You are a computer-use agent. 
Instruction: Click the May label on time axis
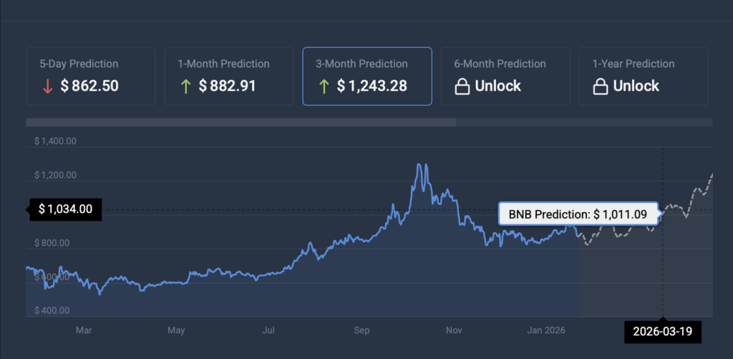click(176, 330)
